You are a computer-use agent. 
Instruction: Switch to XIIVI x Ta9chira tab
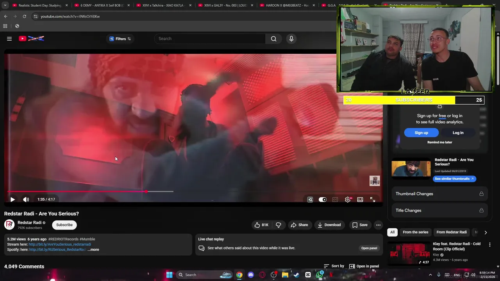164,5
